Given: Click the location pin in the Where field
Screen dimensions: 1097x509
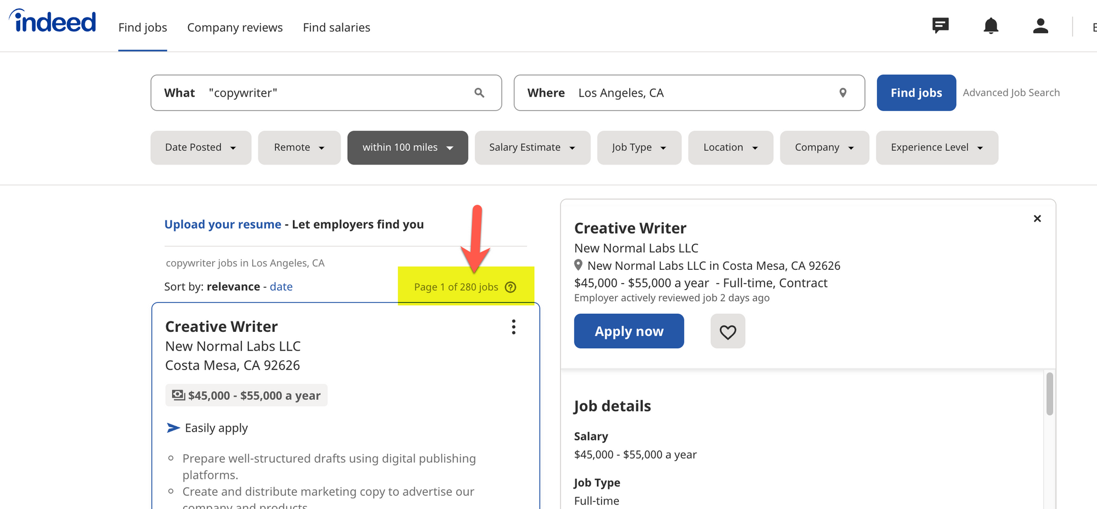Looking at the screenshot, I should [843, 93].
